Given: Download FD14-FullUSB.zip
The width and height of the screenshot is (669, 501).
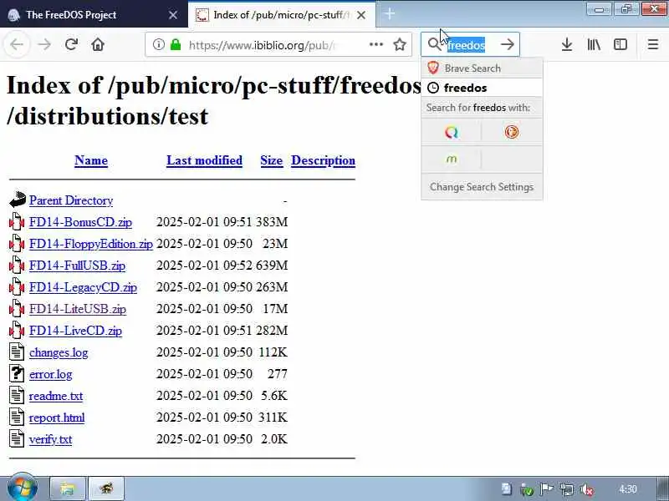Looking at the screenshot, I should [77, 266].
